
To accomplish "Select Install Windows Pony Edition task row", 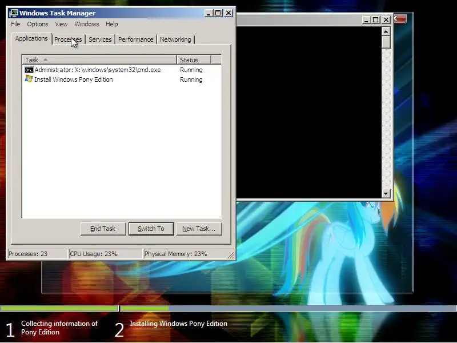I will click(122, 79).
